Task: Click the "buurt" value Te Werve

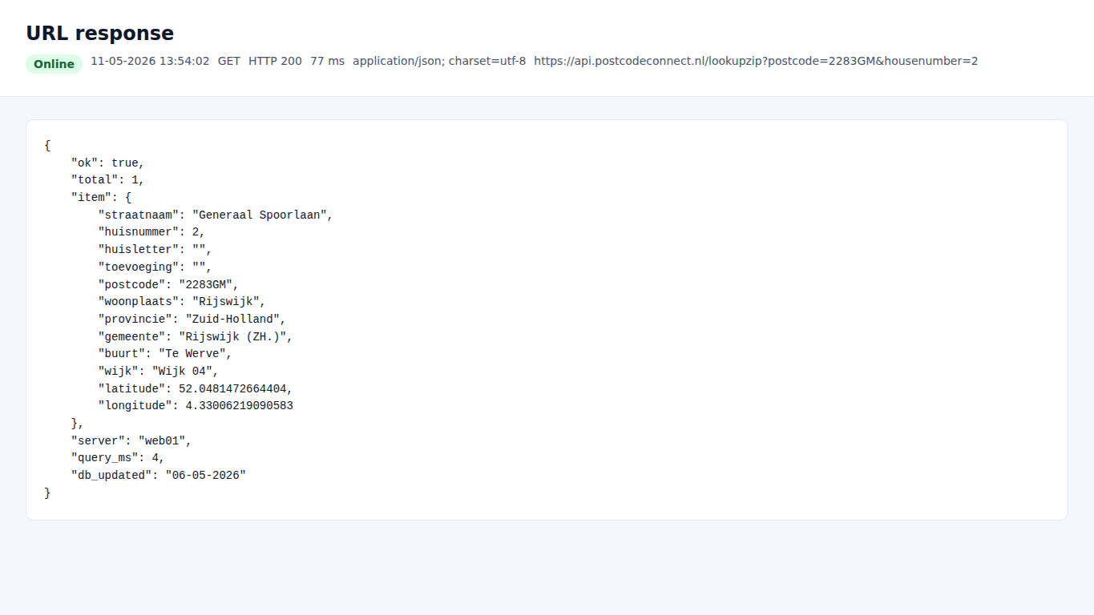Action: click(x=192, y=354)
